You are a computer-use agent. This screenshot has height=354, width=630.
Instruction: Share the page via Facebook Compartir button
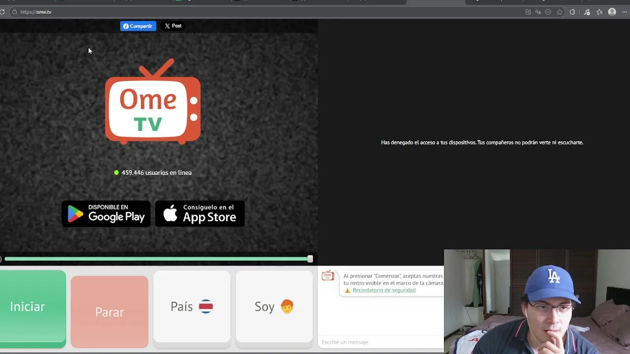click(x=138, y=26)
